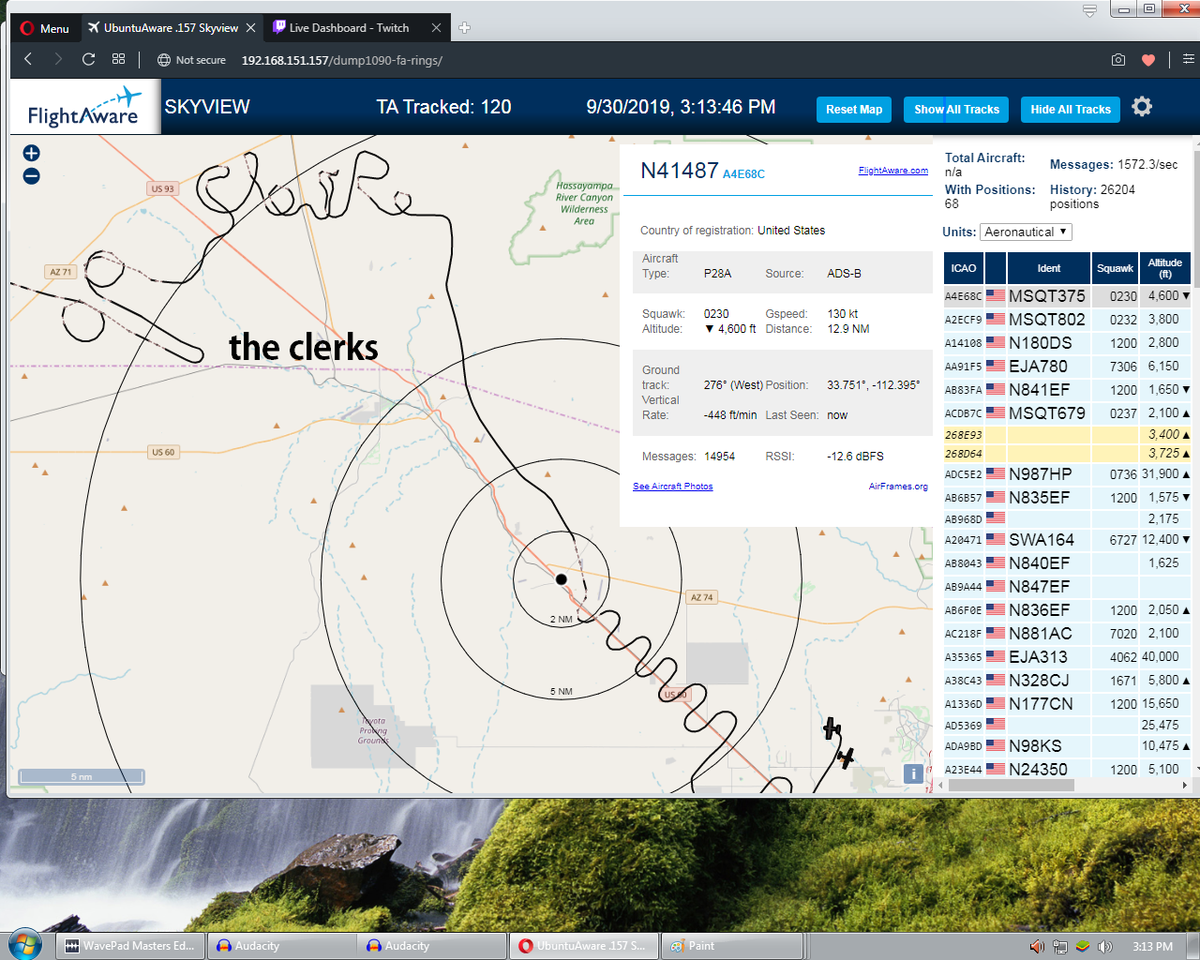Image resolution: width=1200 pixels, height=960 pixels.
Task: Click the address bar URL
Action: pyautogui.click(x=342, y=60)
